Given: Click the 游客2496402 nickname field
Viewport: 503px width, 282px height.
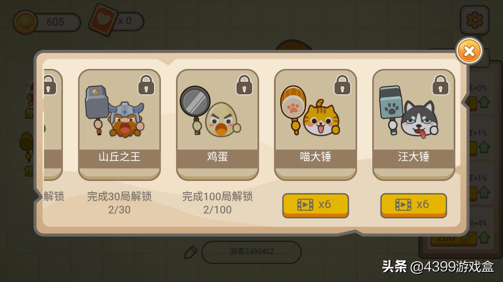Looking at the screenshot, I should (x=251, y=252).
